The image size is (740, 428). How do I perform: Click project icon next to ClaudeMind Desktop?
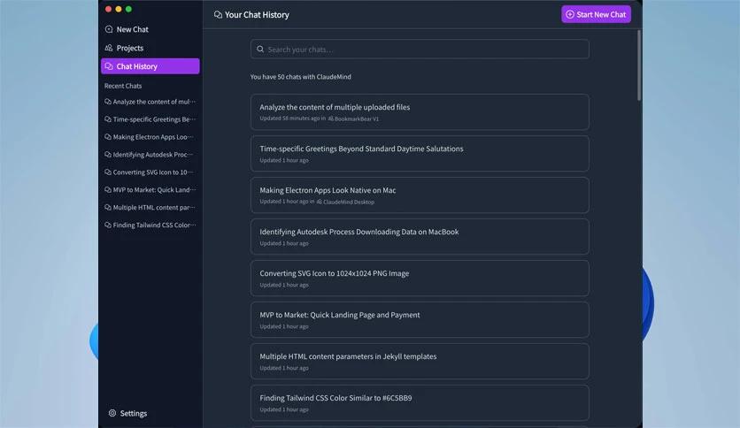click(320, 202)
